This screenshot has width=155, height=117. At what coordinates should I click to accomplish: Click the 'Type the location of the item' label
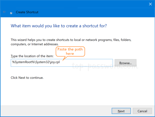click(32, 56)
